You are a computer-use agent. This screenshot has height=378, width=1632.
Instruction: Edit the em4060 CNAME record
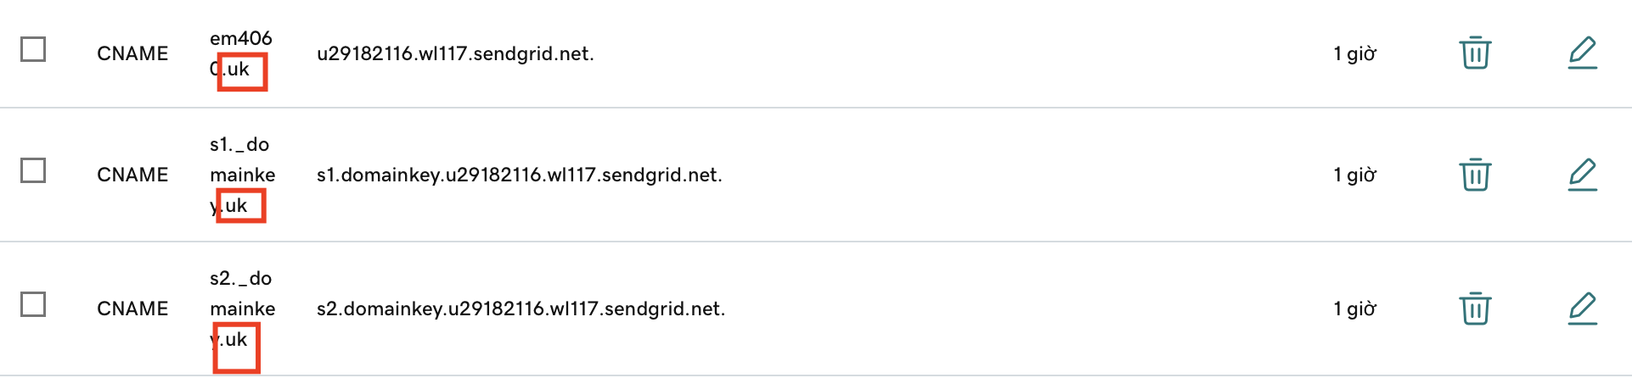pos(1582,53)
